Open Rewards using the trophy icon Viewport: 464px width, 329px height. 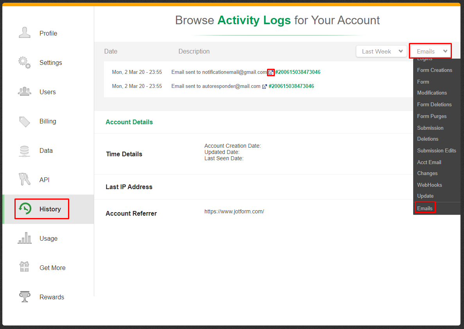[x=25, y=297]
